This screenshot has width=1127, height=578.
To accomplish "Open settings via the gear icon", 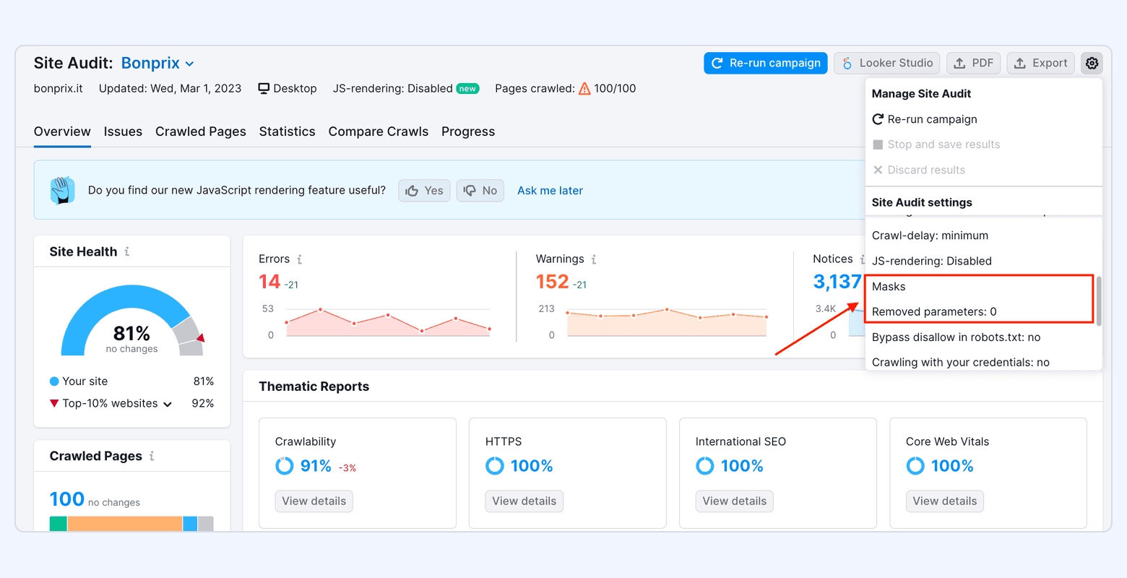I will click(x=1091, y=63).
